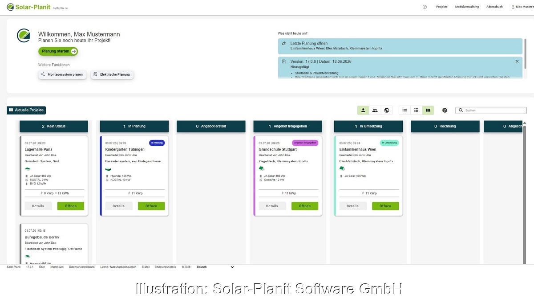Show only my projects person filter
Viewport: 534px width, 303px height.
[x=363, y=110]
